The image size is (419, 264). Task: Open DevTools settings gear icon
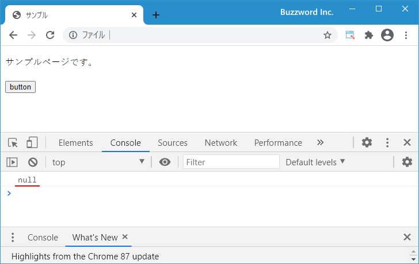(x=367, y=142)
